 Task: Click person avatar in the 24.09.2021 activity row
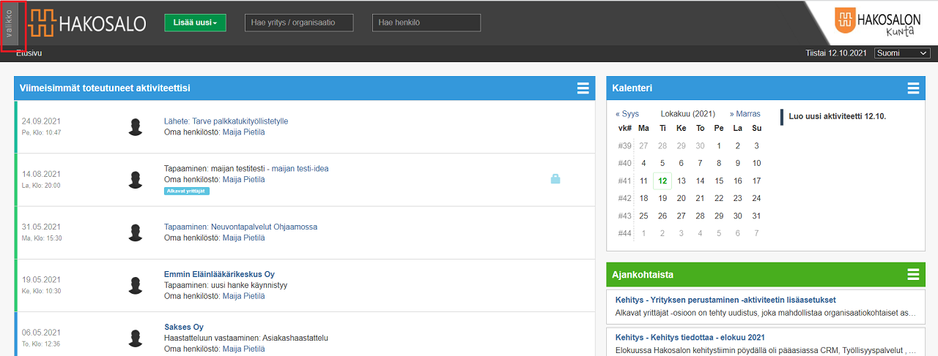[135, 126]
